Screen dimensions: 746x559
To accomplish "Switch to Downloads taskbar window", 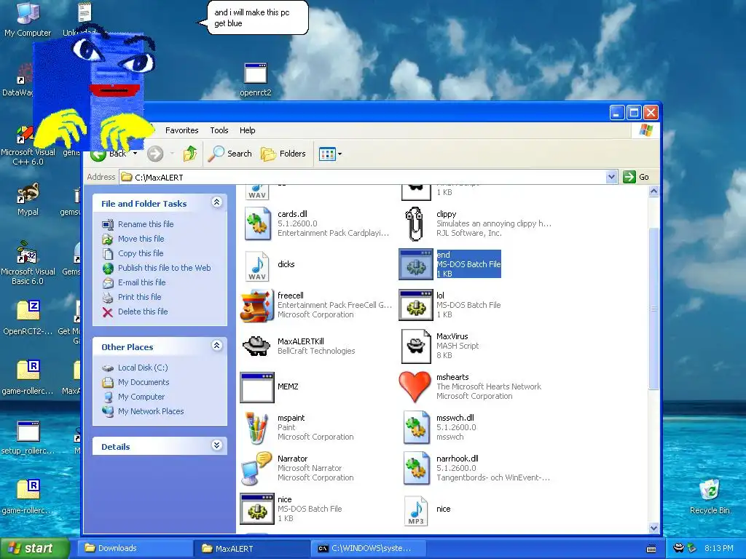I will click(135, 548).
